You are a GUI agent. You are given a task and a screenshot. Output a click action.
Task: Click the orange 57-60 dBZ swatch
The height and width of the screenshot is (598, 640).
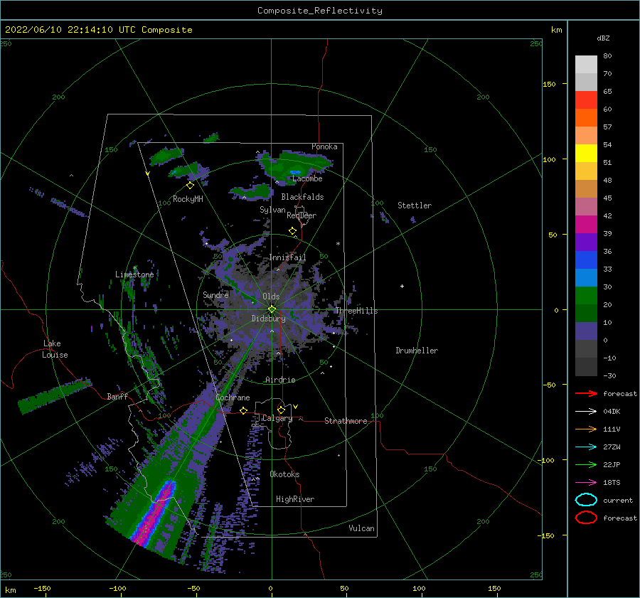586,118
